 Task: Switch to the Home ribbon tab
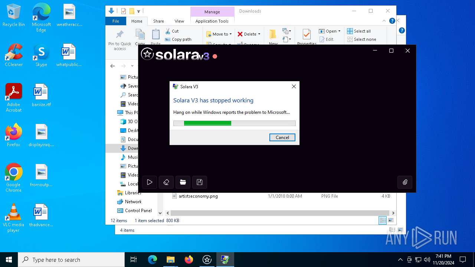click(x=137, y=21)
